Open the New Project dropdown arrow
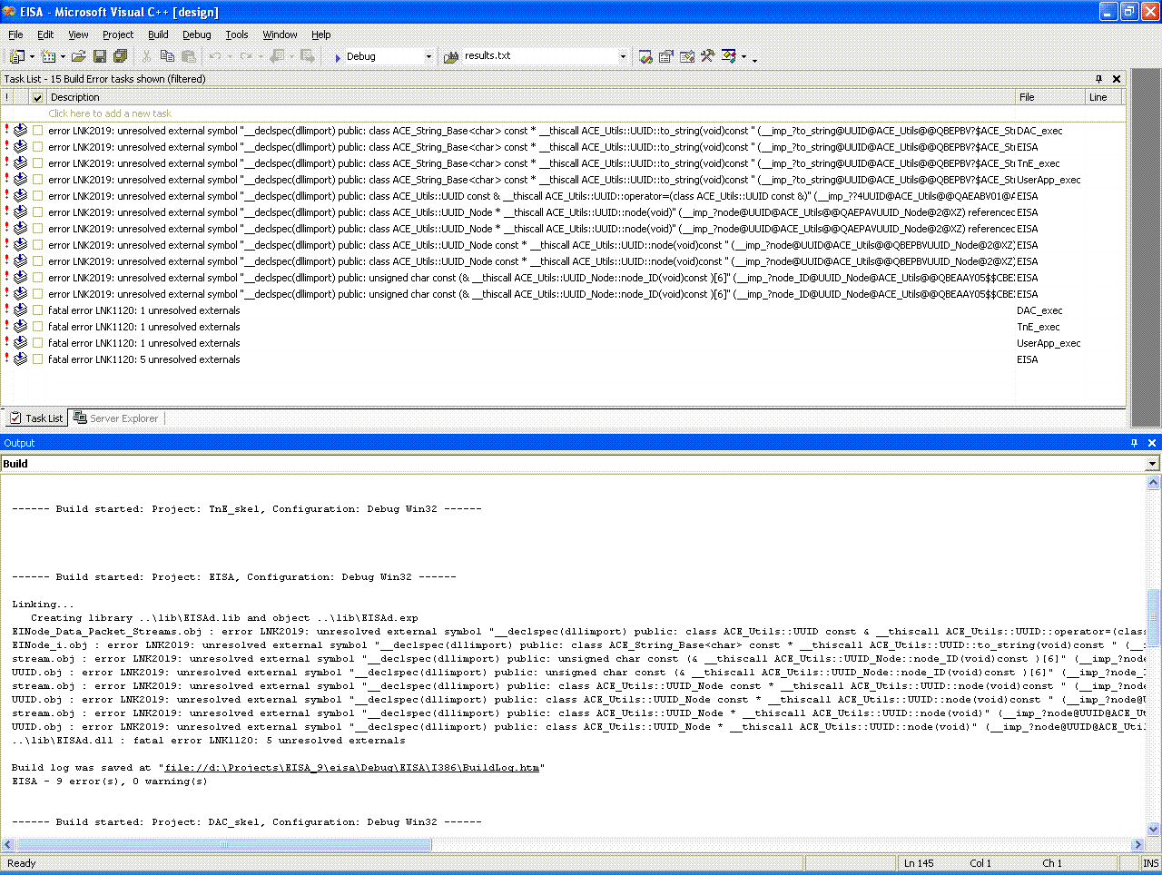The image size is (1162, 875). tap(32, 56)
